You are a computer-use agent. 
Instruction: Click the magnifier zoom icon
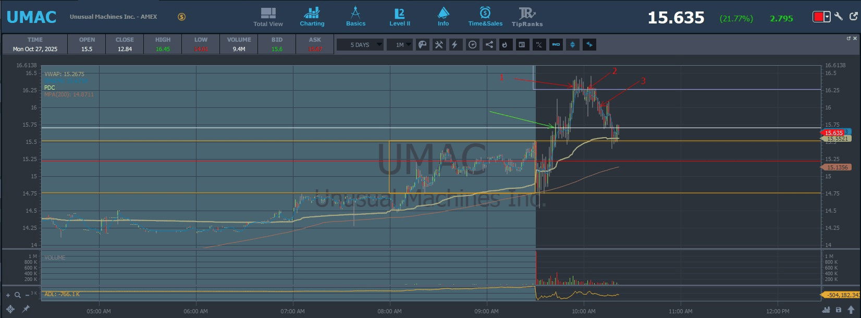click(17, 295)
